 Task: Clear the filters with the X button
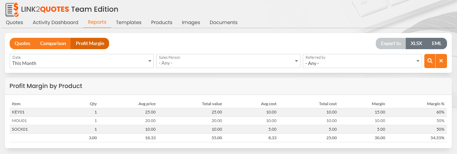coord(441,61)
